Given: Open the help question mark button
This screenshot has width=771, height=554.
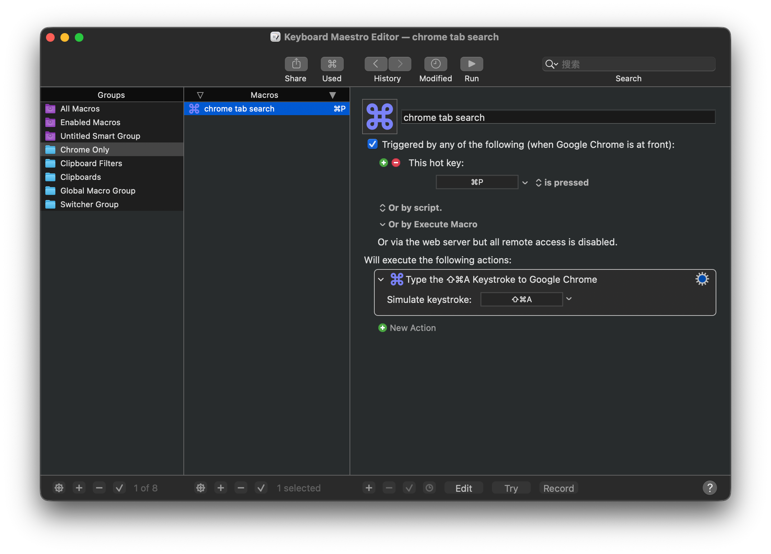Looking at the screenshot, I should tap(710, 488).
